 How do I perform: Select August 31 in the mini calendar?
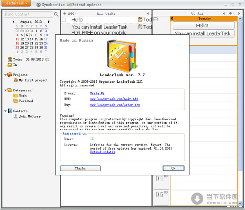(46, 47)
